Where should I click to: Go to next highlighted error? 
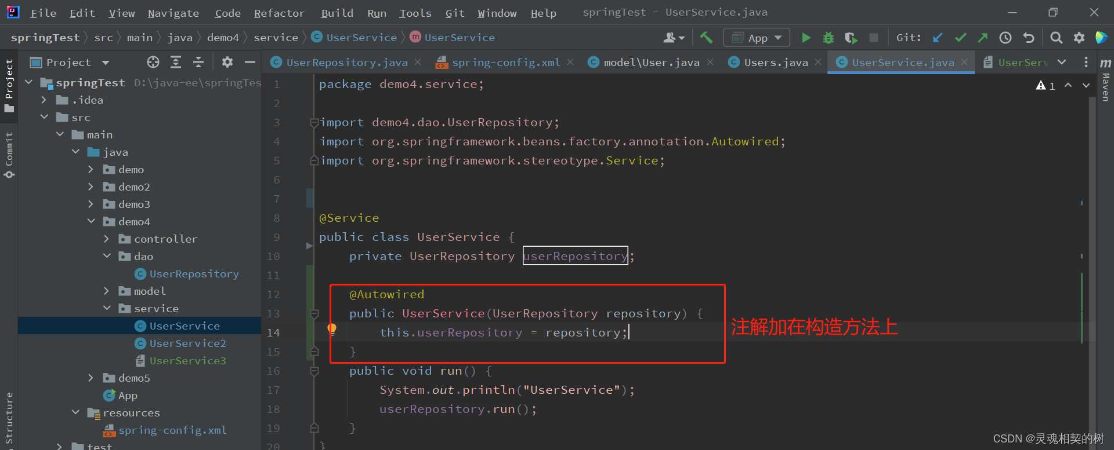coord(1086,85)
